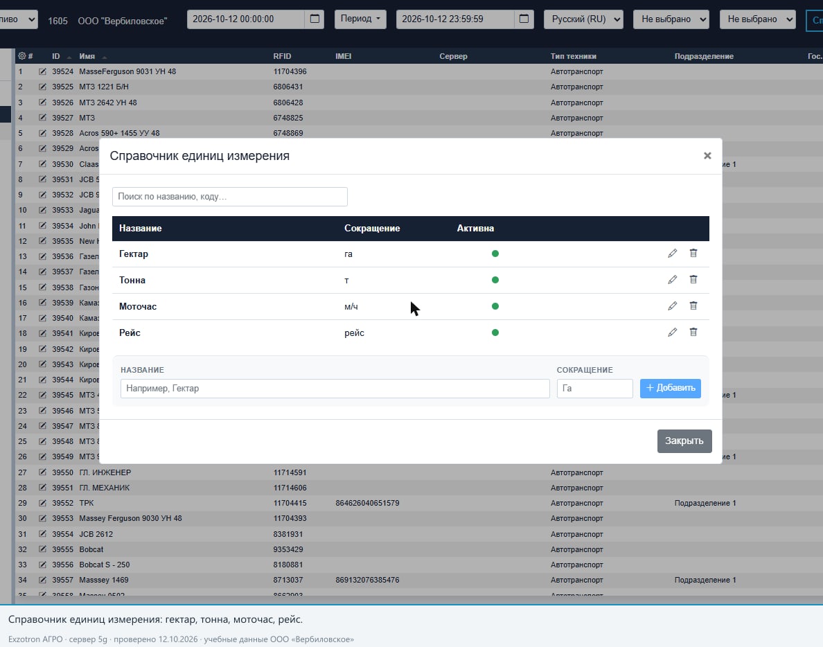The width and height of the screenshot is (823, 647).
Task: Edit row 39526 МТЗ 2642 via edit icon
Action: 42,103
